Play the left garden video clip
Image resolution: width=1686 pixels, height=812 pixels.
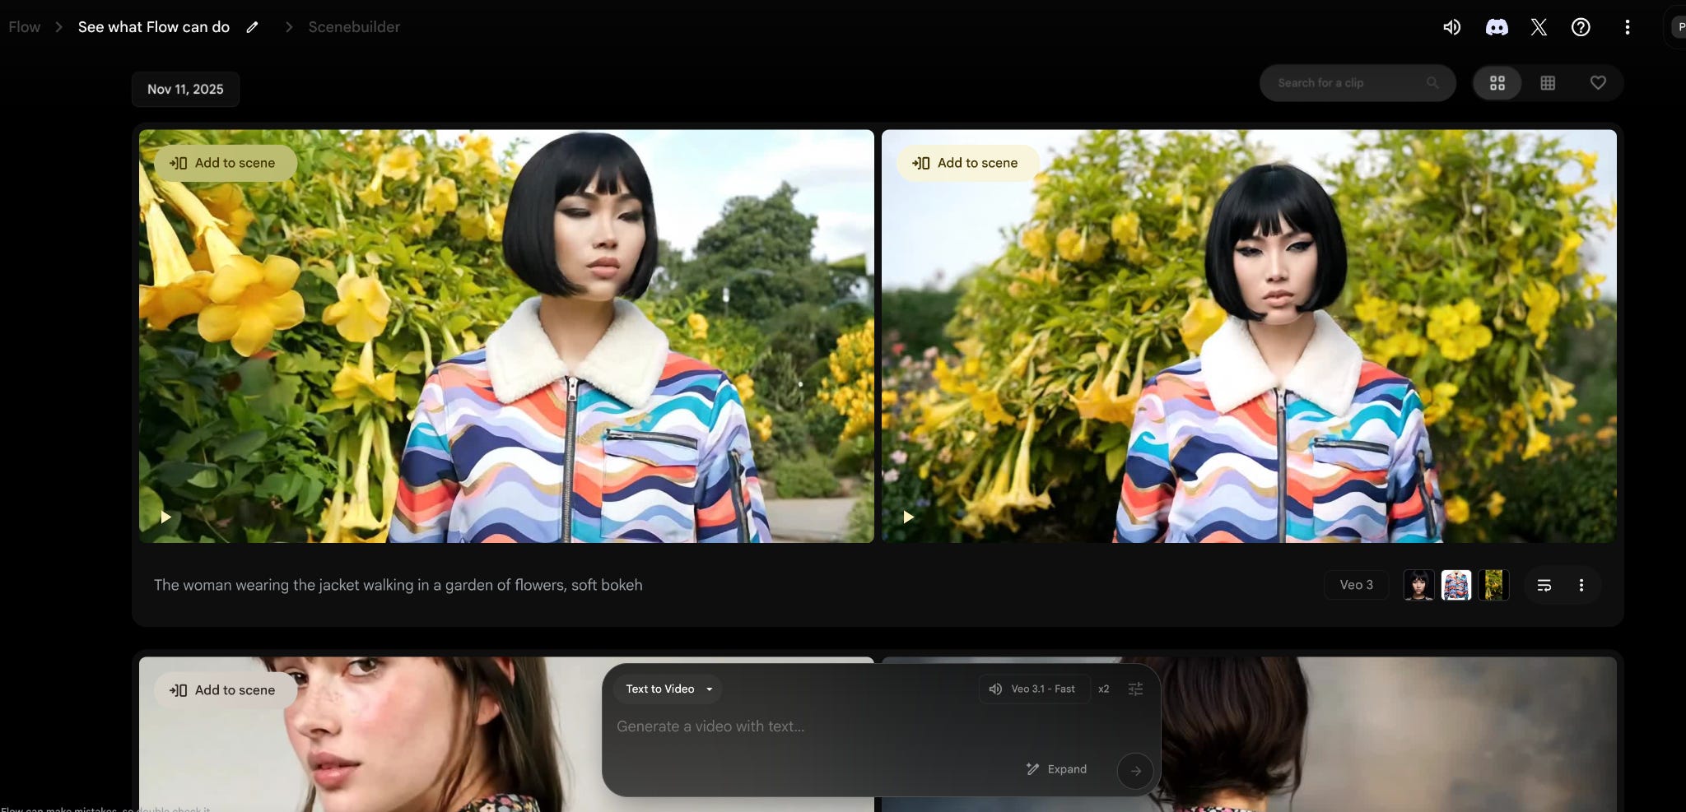165,517
